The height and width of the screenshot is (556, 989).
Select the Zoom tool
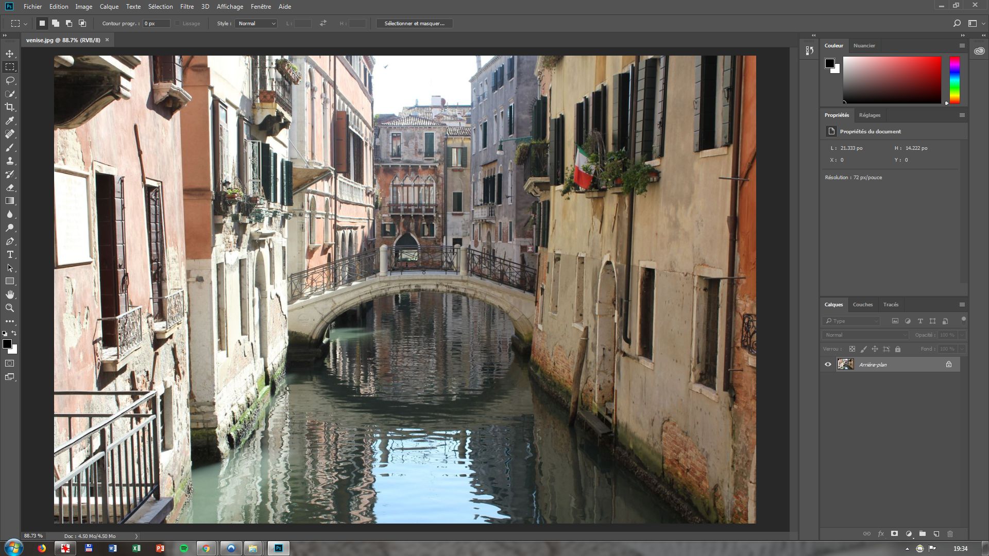tap(10, 308)
